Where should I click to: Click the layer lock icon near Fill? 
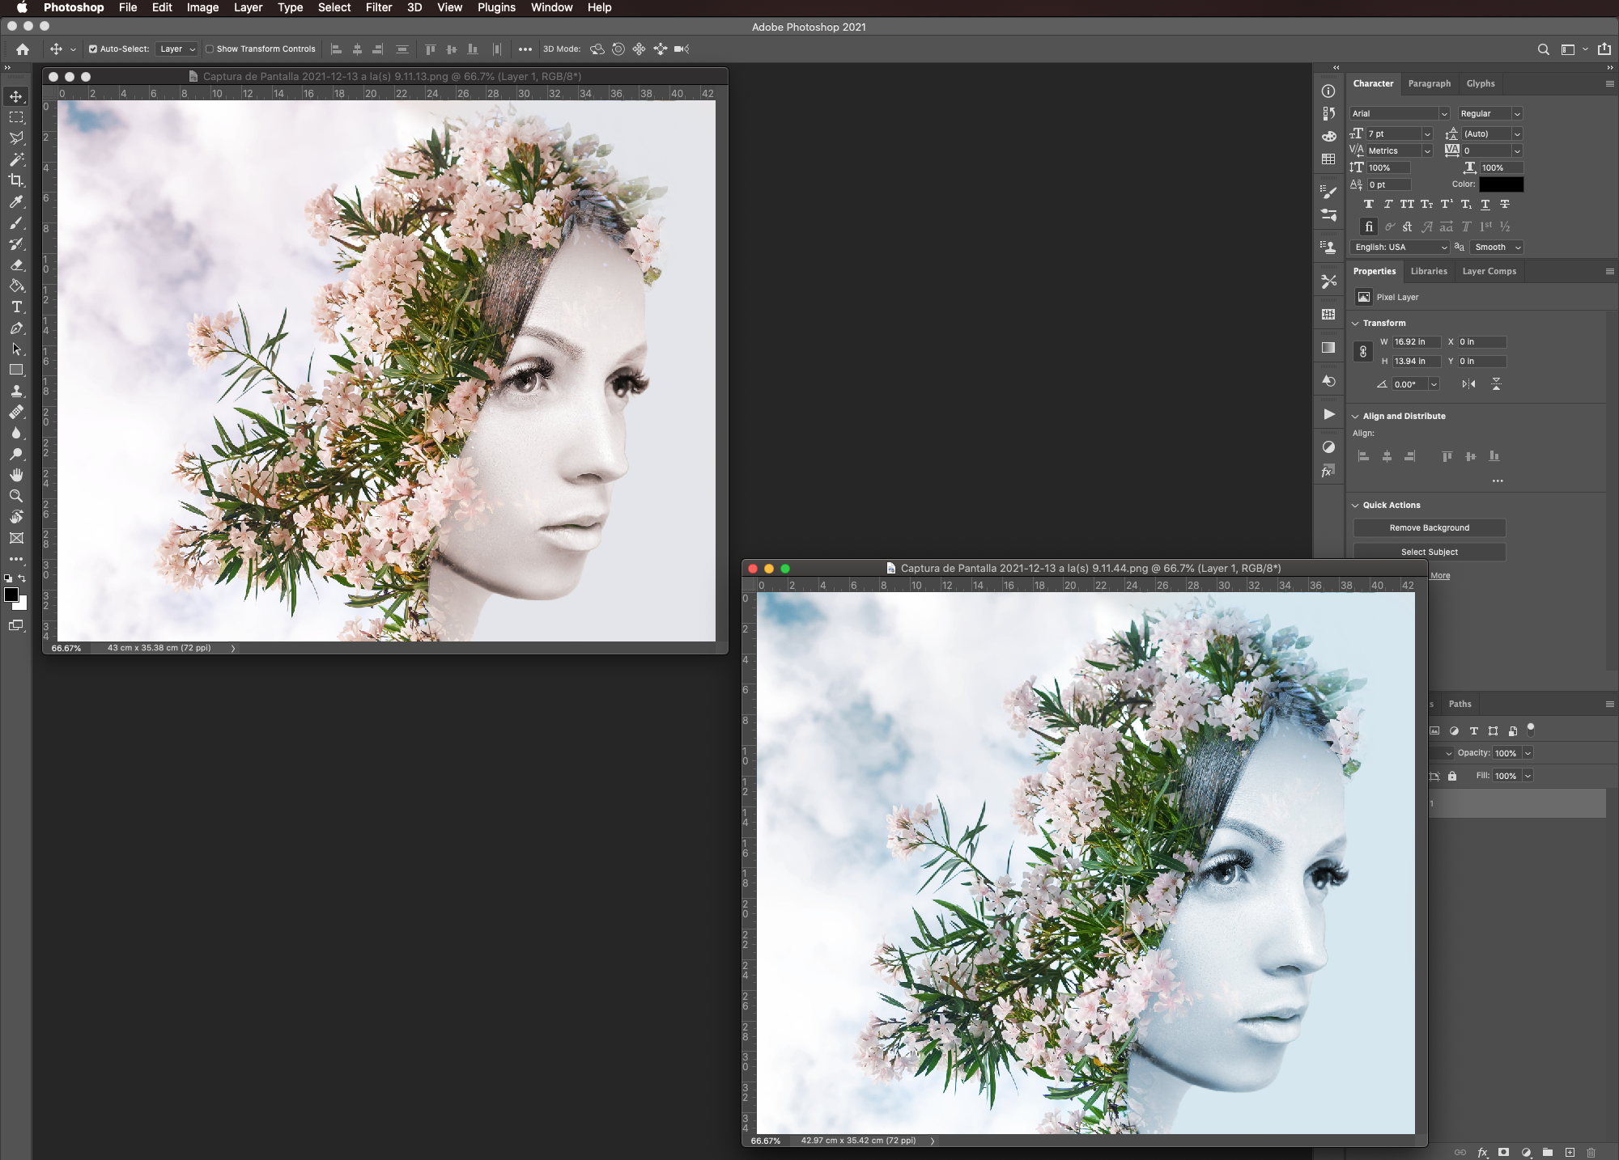pos(1452,776)
